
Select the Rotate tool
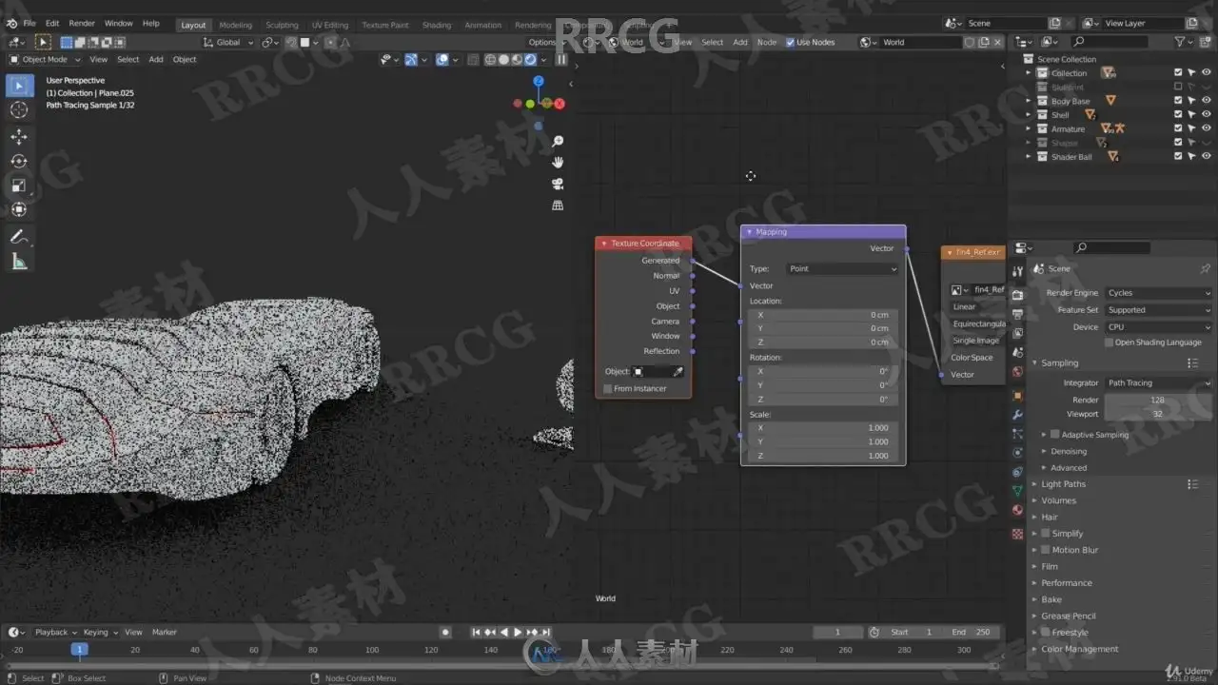point(19,161)
